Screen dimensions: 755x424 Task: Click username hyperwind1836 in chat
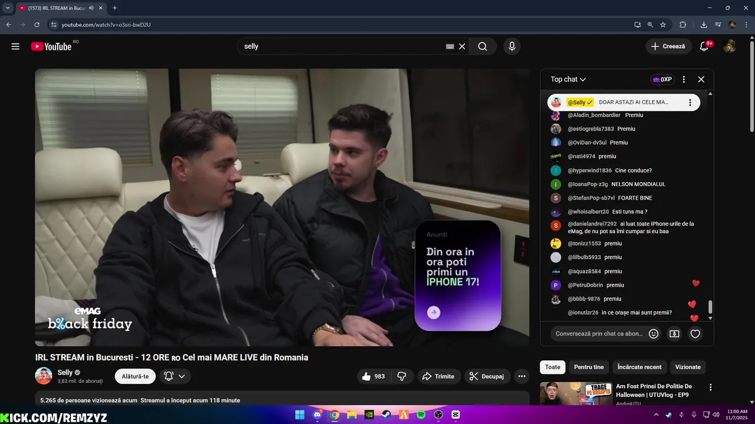point(590,170)
